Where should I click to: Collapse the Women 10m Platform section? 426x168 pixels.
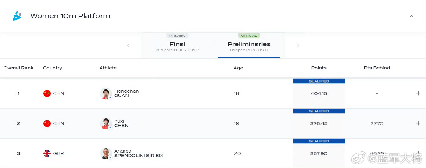(411, 16)
